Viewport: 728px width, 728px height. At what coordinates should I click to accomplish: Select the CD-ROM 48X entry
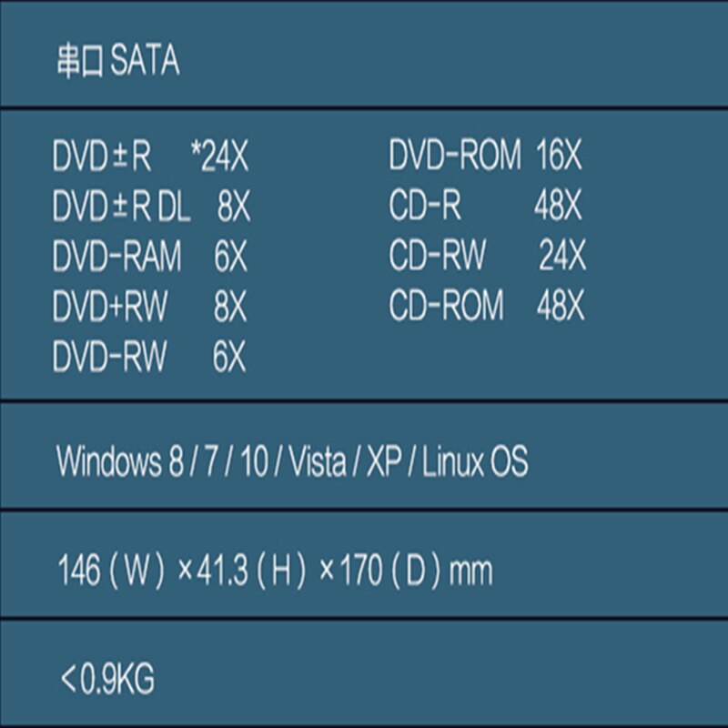coord(487,305)
